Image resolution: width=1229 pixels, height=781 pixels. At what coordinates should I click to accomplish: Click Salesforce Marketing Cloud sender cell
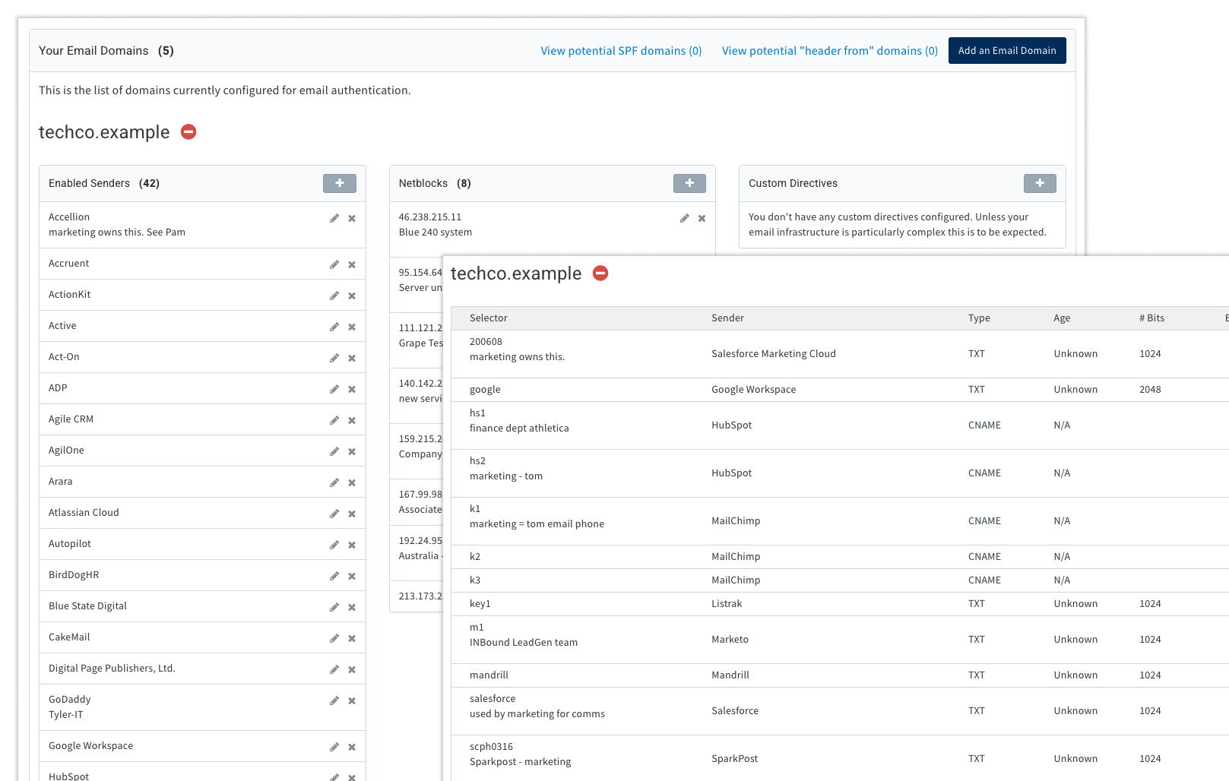click(774, 354)
